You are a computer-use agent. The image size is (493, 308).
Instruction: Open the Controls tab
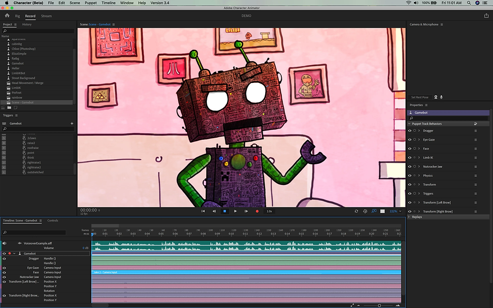click(x=52, y=221)
